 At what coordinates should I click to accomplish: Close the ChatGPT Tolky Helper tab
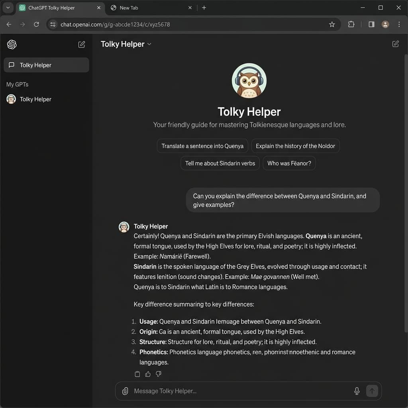pos(99,8)
